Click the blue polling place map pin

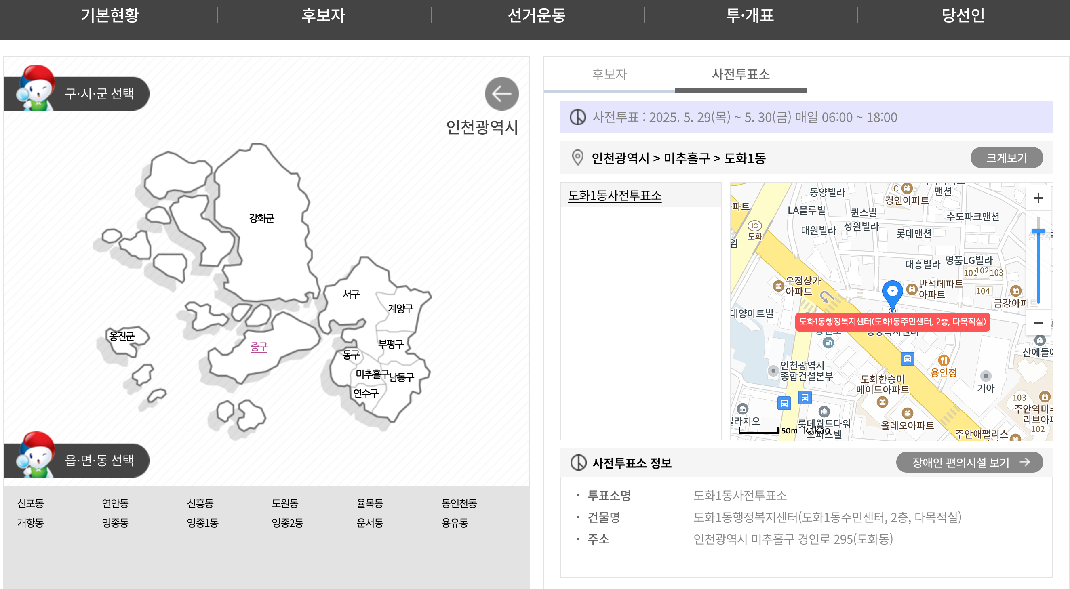(892, 295)
